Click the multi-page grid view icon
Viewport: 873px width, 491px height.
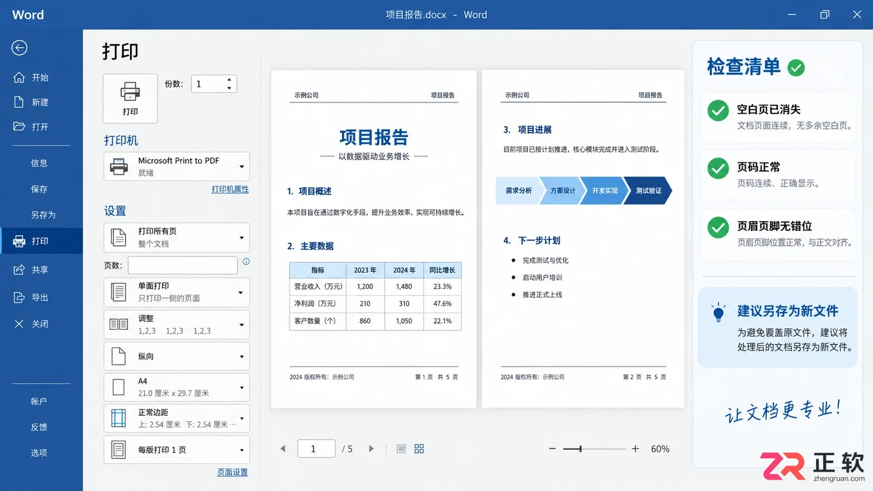pyautogui.click(x=419, y=449)
